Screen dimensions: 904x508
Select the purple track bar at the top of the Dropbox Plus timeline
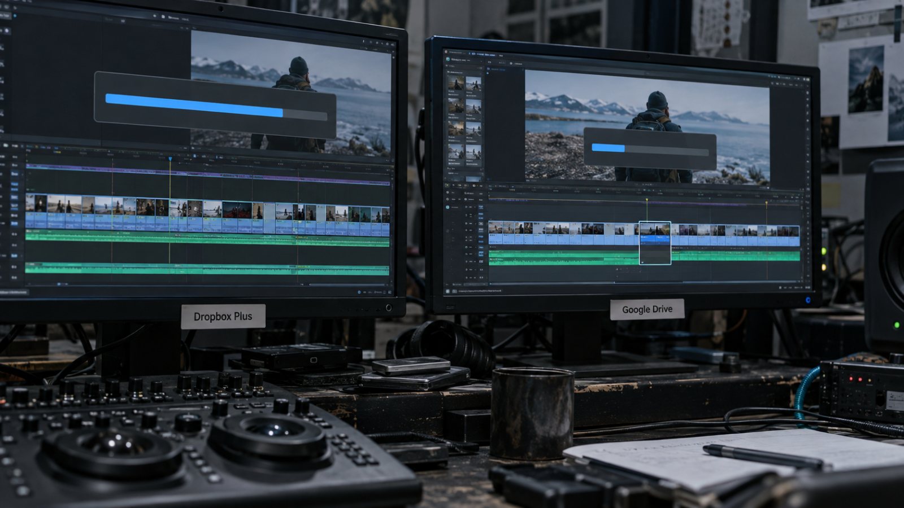tap(208, 174)
